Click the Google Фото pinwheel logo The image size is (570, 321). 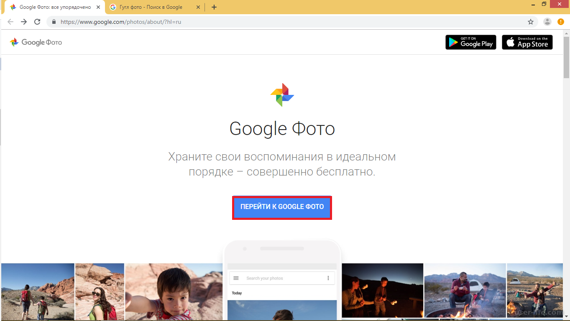tap(15, 42)
